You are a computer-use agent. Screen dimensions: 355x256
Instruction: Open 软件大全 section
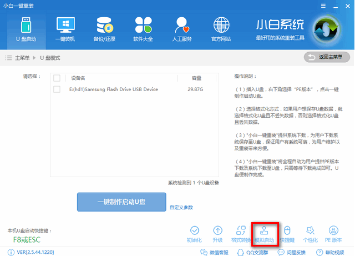143,29
